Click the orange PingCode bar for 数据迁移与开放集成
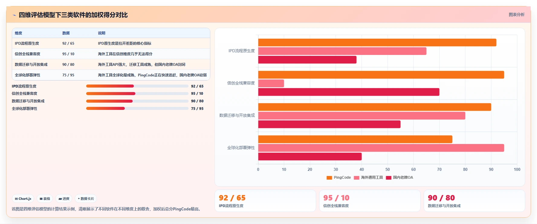The width and height of the screenshot is (537, 224). [x=374, y=107]
